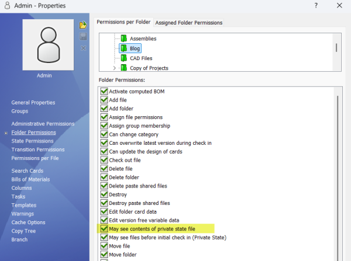The width and height of the screenshot is (351, 261).
Task: Click the folder tree scrollbar thumb
Action: (336, 48)
